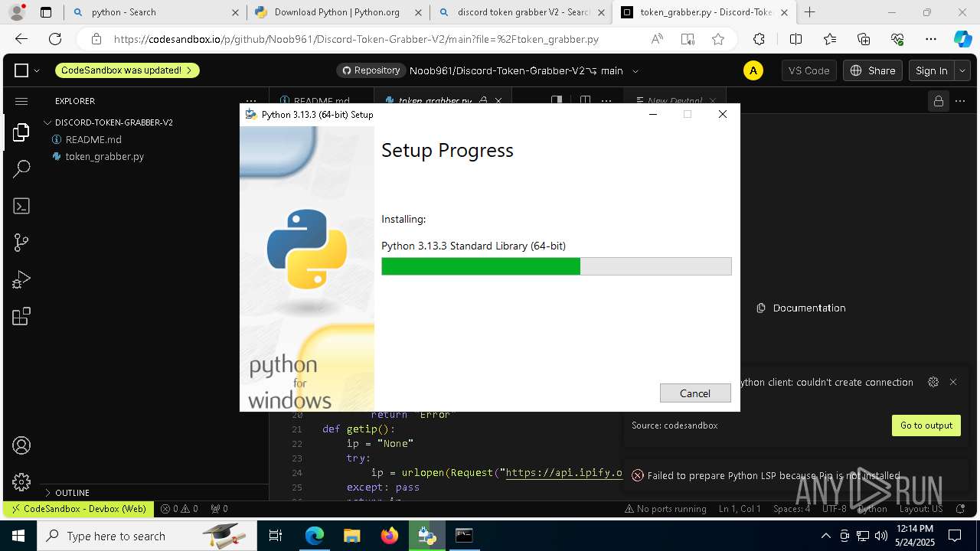Open a new browser tab
The width and height of the screenshot is (980, 551).
coord(810,12)
